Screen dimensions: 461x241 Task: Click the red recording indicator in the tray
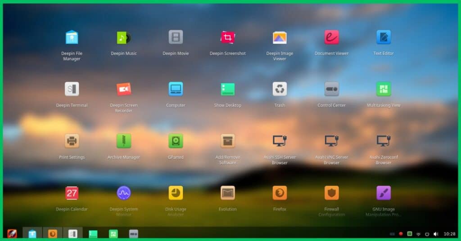point(401,234)
